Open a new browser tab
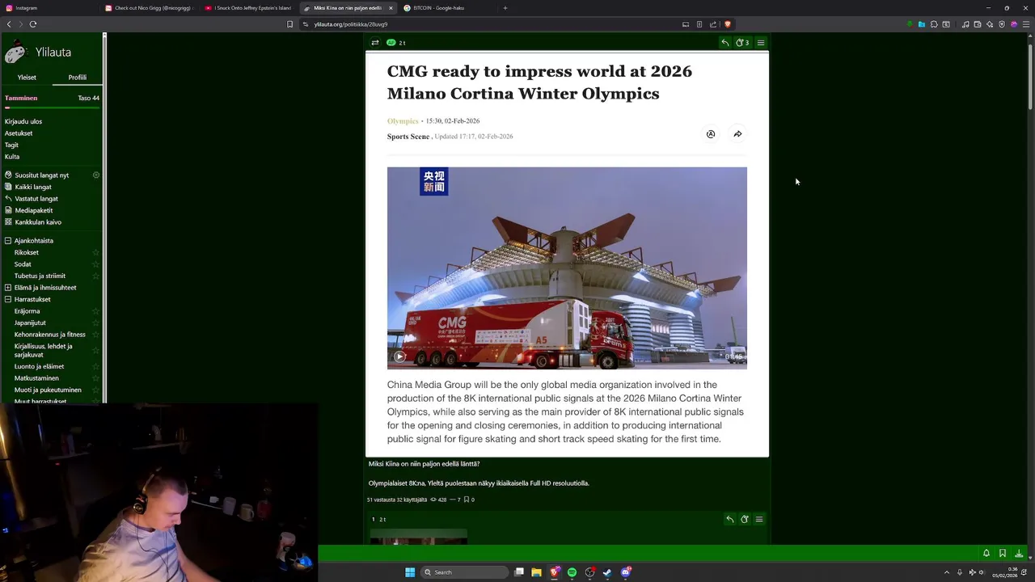The image size is (1035, 582). (505, 8)
